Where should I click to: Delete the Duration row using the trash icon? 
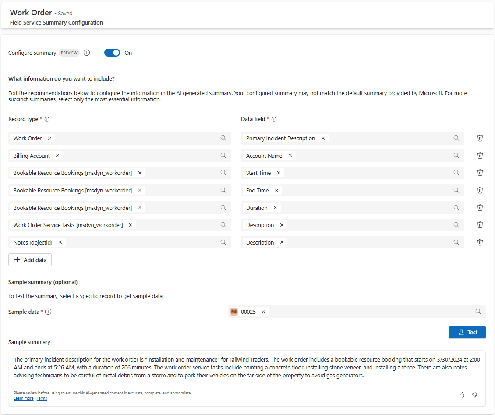click(x=480, y=207)
